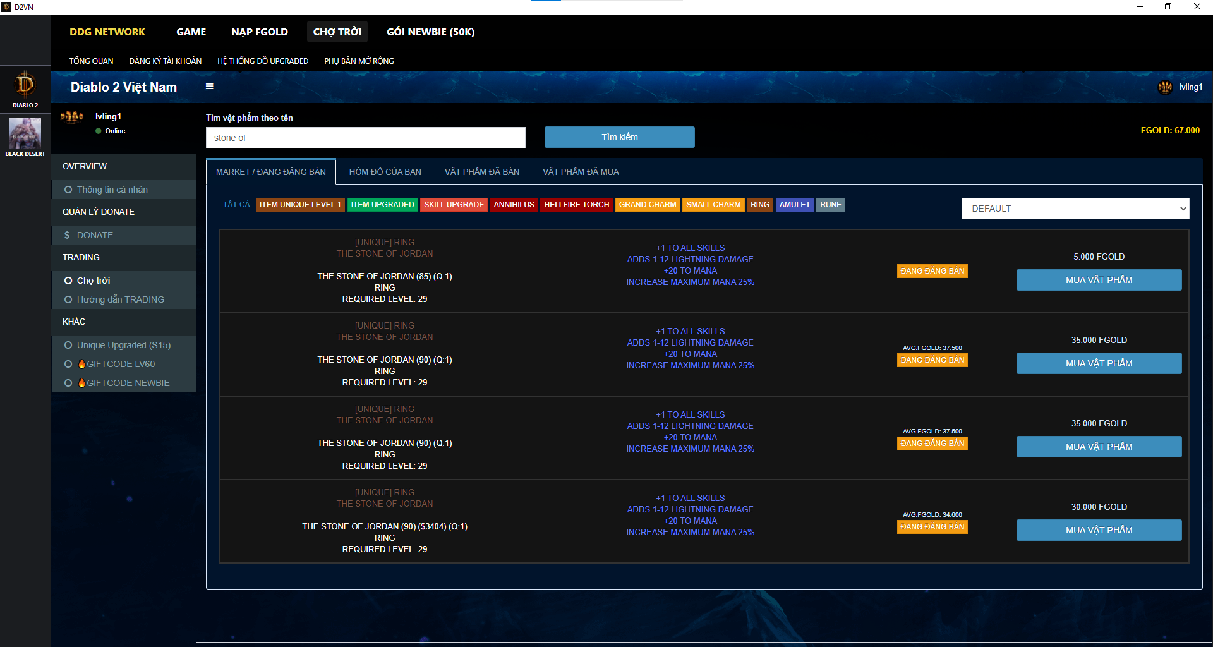Buy the 30.000 FGOLD Stone of Jordan
Viewport: 1213px width, 647px height.
[x=1099, y=530]
